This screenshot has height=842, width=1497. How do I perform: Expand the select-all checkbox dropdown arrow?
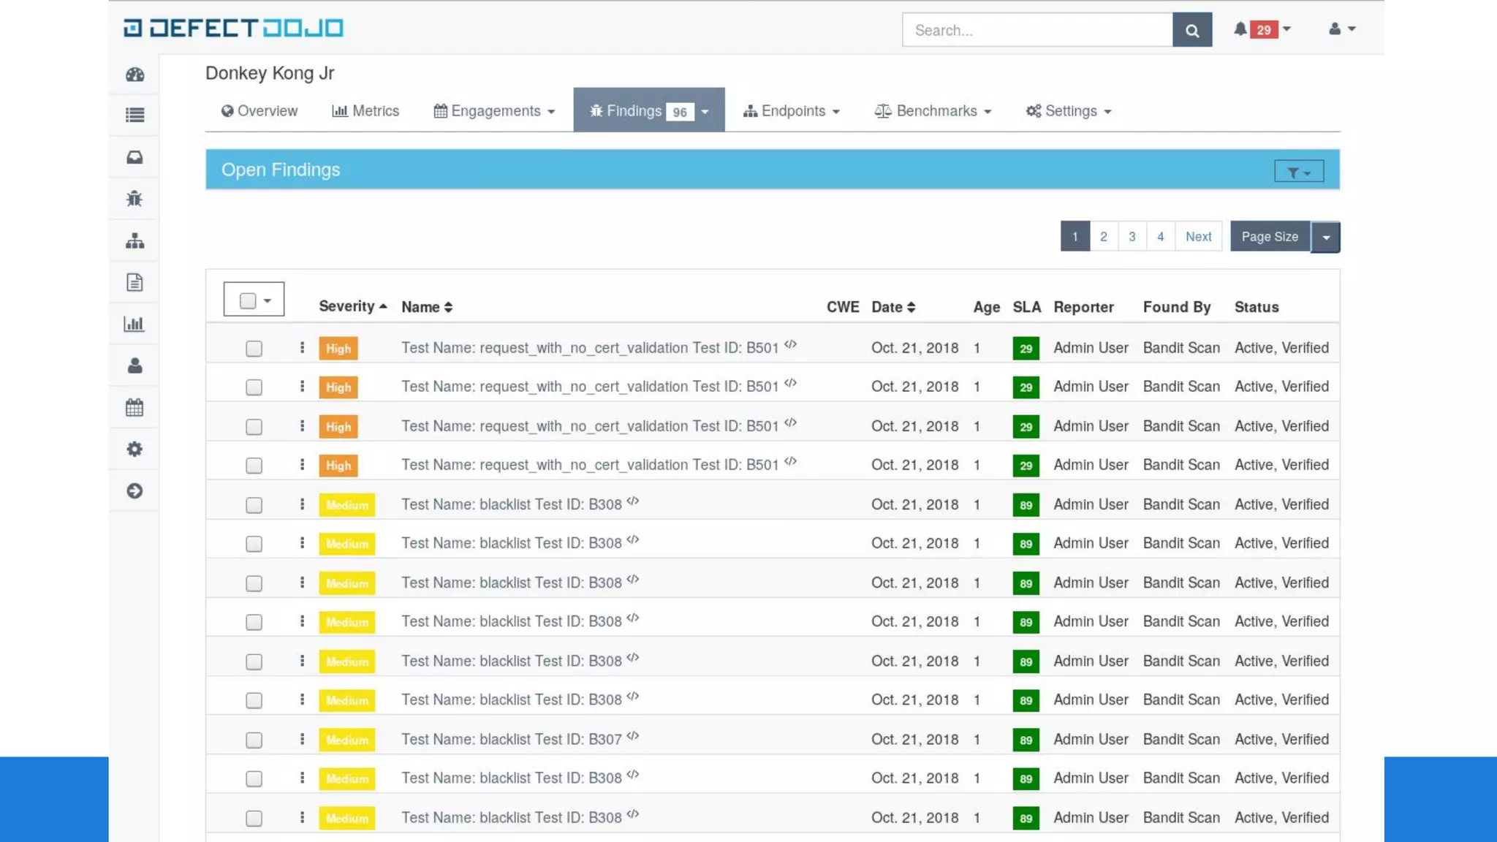268,301
